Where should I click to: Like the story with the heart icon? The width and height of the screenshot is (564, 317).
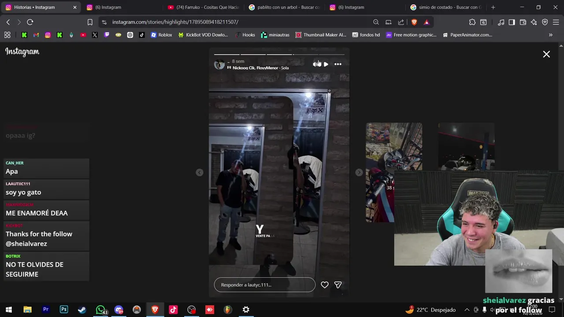[325, 285]
